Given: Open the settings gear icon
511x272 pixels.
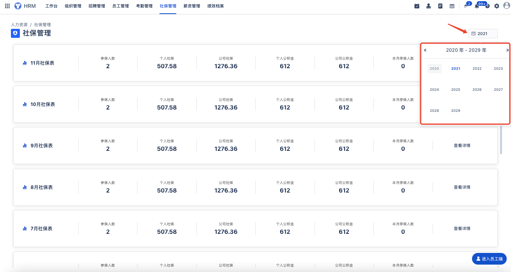Looking at the screenshot, I should point(497,6).
